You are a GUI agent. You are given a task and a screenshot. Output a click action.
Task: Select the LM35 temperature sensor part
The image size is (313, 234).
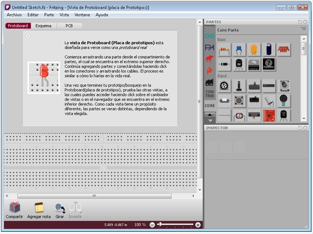click(x=283, y=115)
